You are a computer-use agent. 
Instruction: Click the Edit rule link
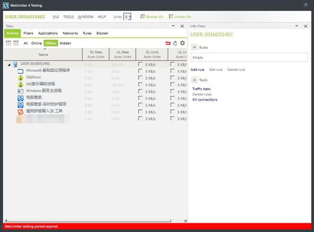(216, 70)
